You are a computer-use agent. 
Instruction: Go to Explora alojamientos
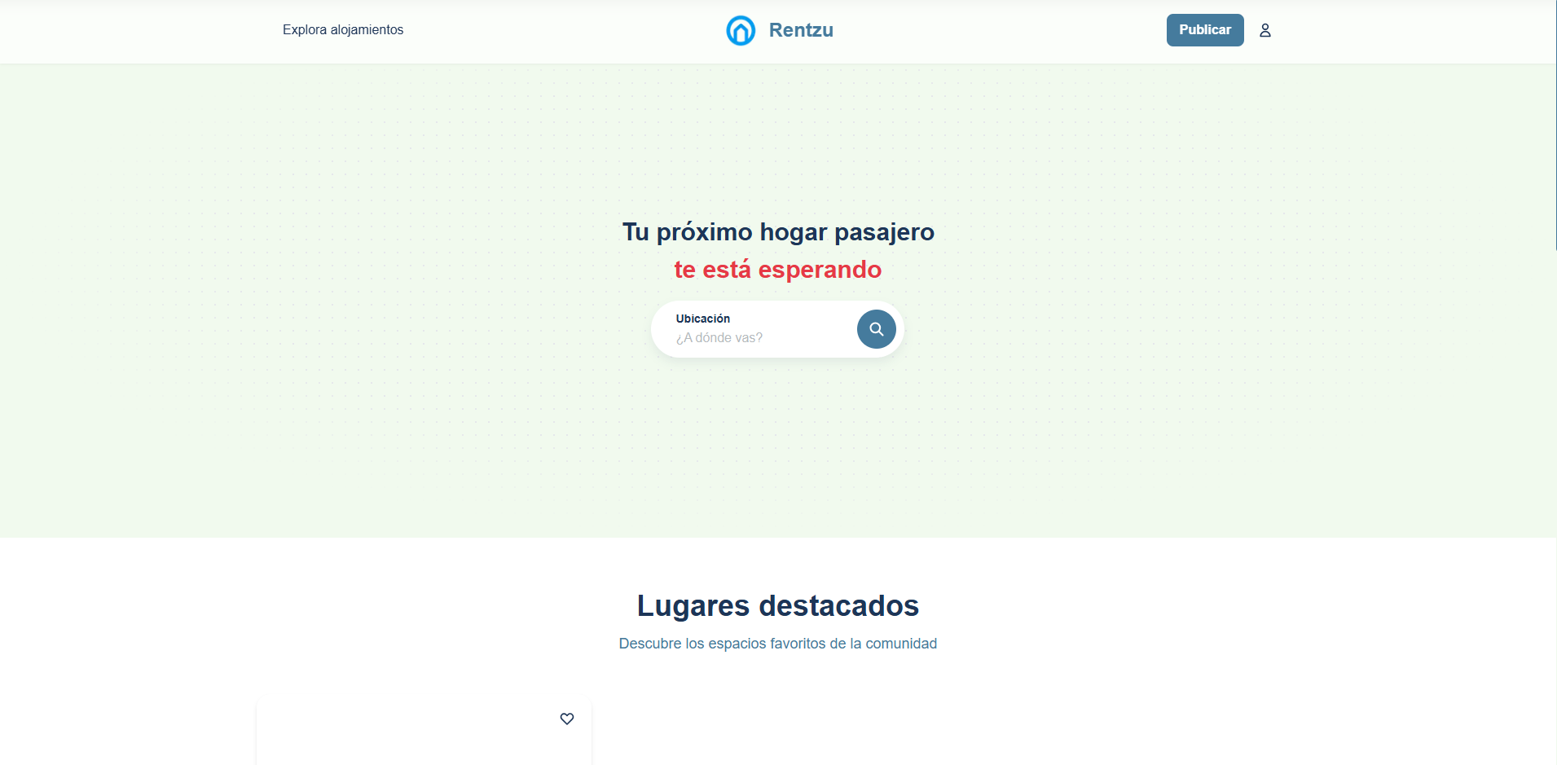pos(342,29)
